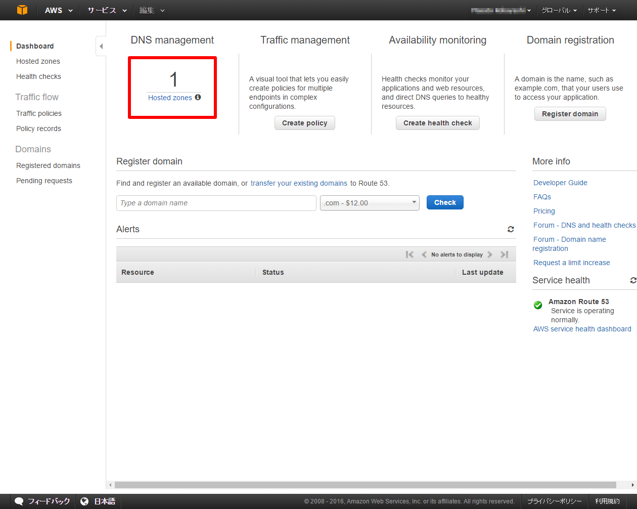Viewport: 637px width, 509px height.
Task: Open the 編集 edit menu
Action: 152,10
